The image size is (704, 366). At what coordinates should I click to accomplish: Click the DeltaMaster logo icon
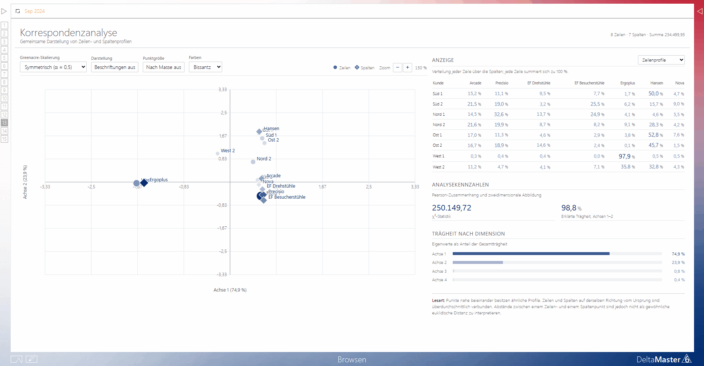686,359
